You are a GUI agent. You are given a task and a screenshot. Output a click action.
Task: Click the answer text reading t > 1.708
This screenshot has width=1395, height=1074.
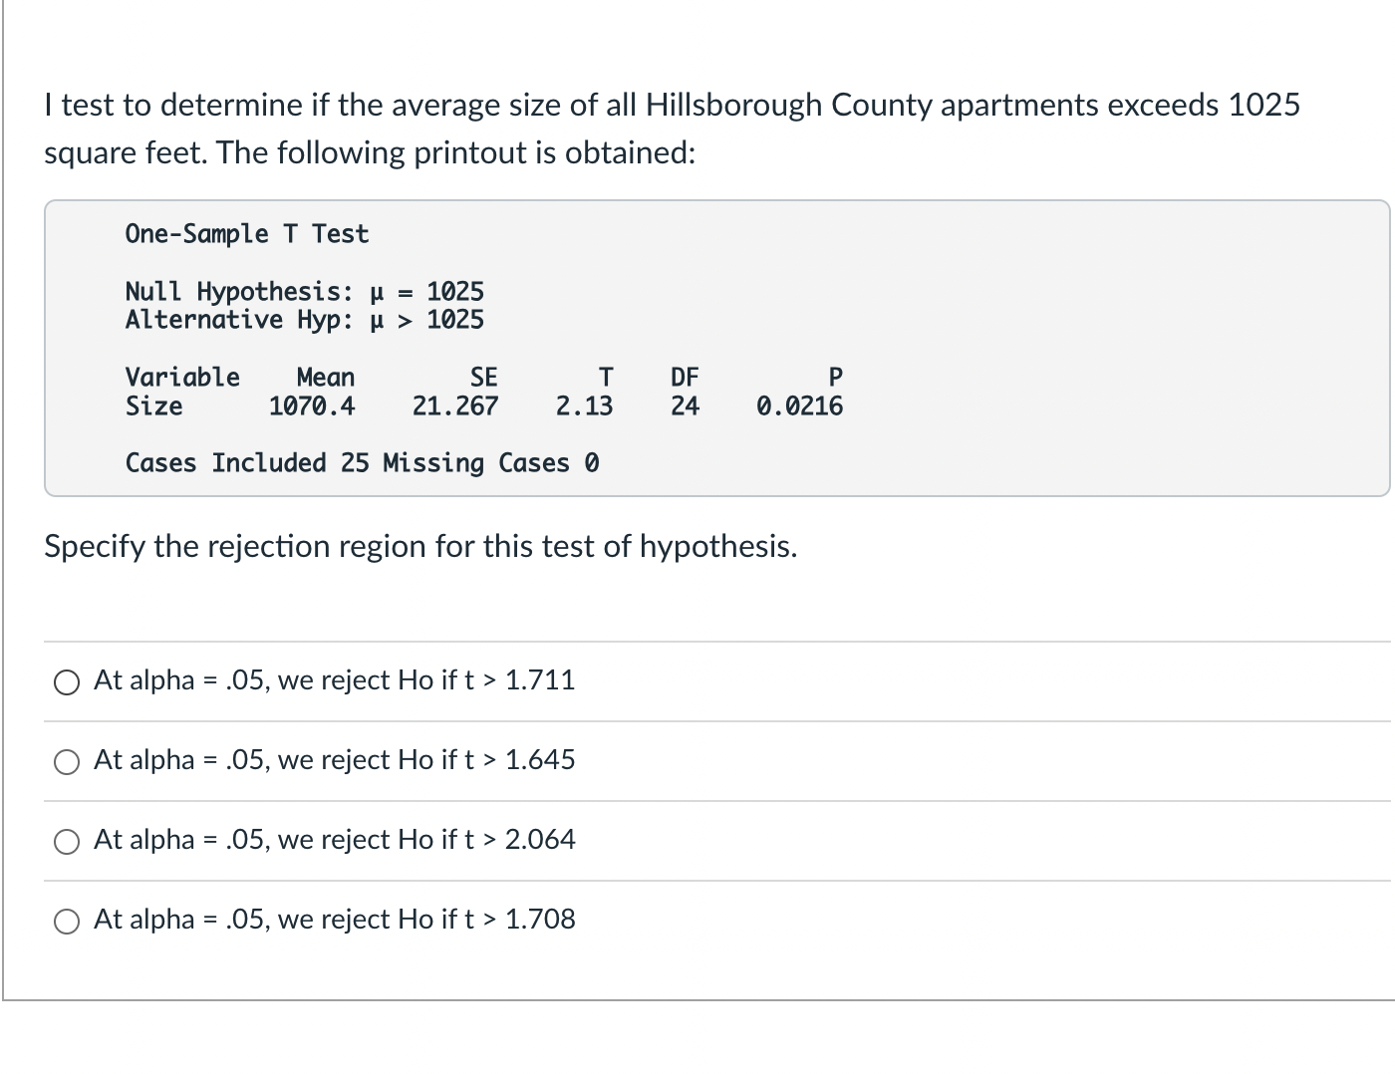click(x=335, y=920)
